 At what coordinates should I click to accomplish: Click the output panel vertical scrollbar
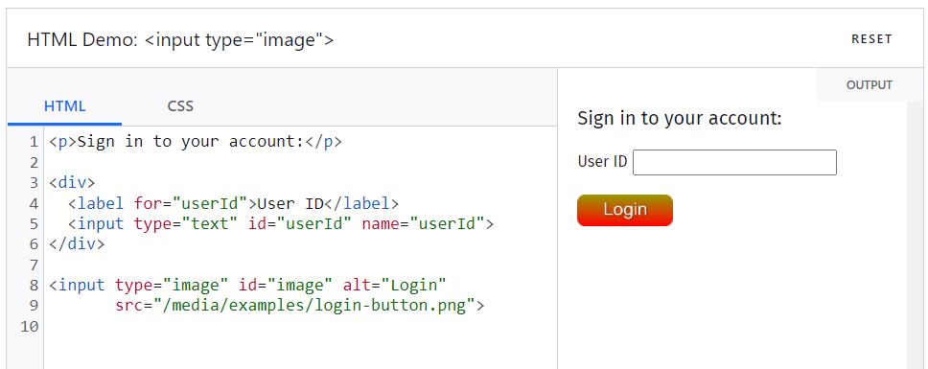(x=915, y=235)
